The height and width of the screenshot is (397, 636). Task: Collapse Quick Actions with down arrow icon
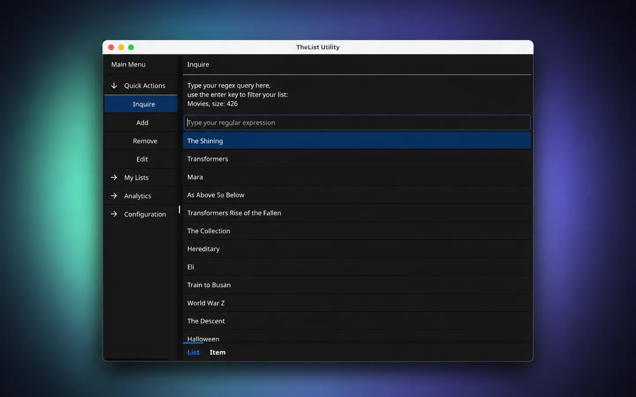[114, 86]
